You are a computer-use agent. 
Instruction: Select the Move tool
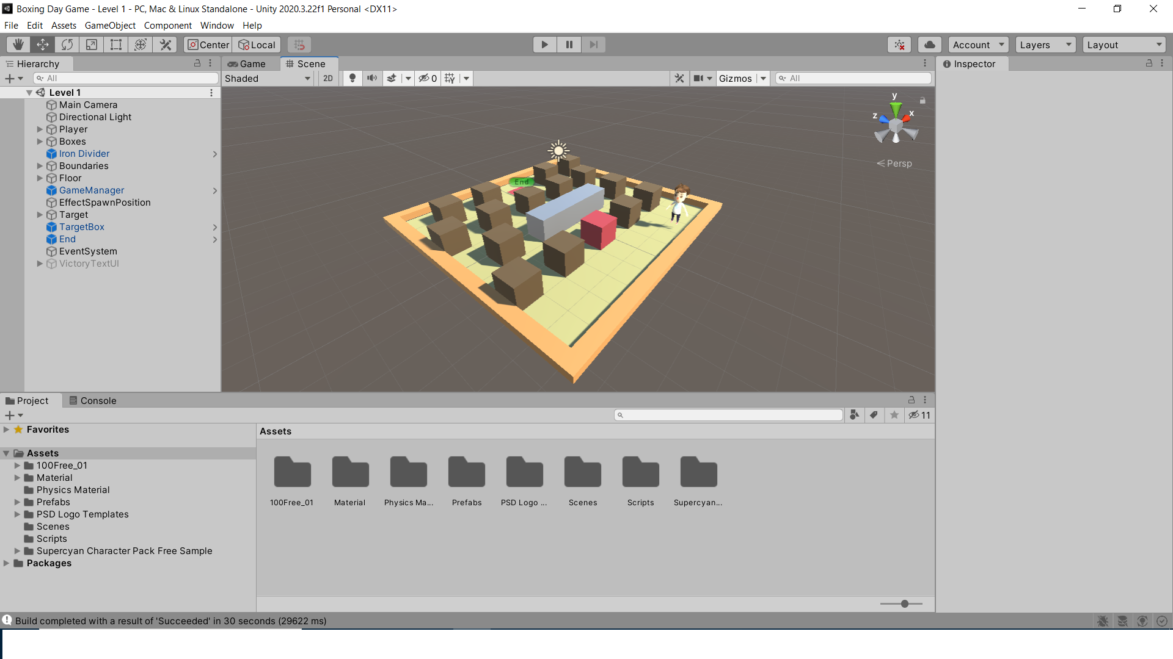coord(42,44)
